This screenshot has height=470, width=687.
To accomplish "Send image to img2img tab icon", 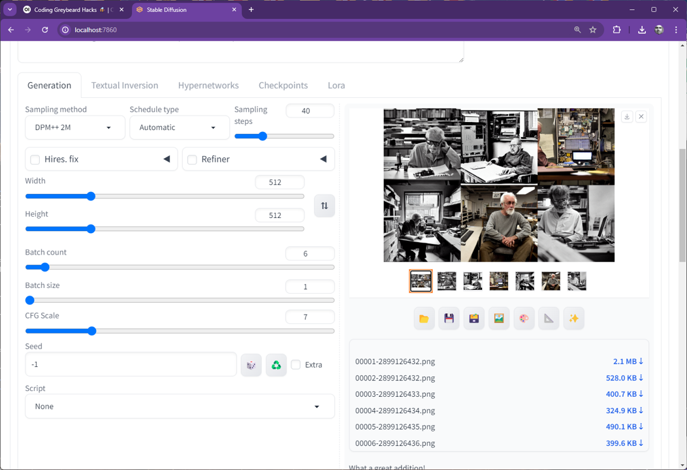I will tap(499, 319).
